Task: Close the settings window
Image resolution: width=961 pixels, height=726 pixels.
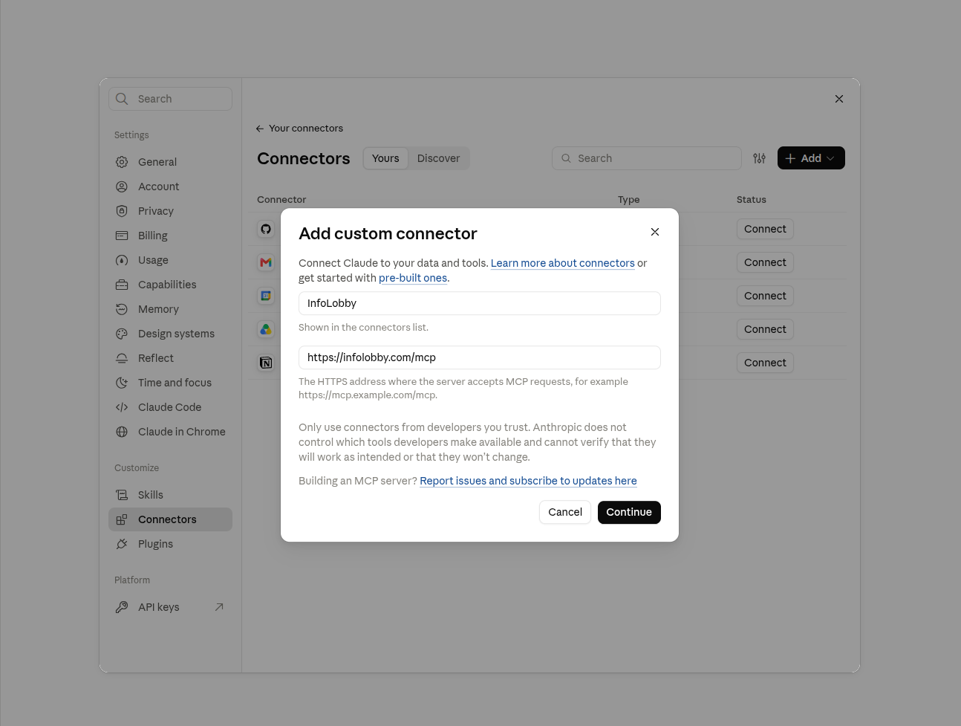Action: point(839,99)
